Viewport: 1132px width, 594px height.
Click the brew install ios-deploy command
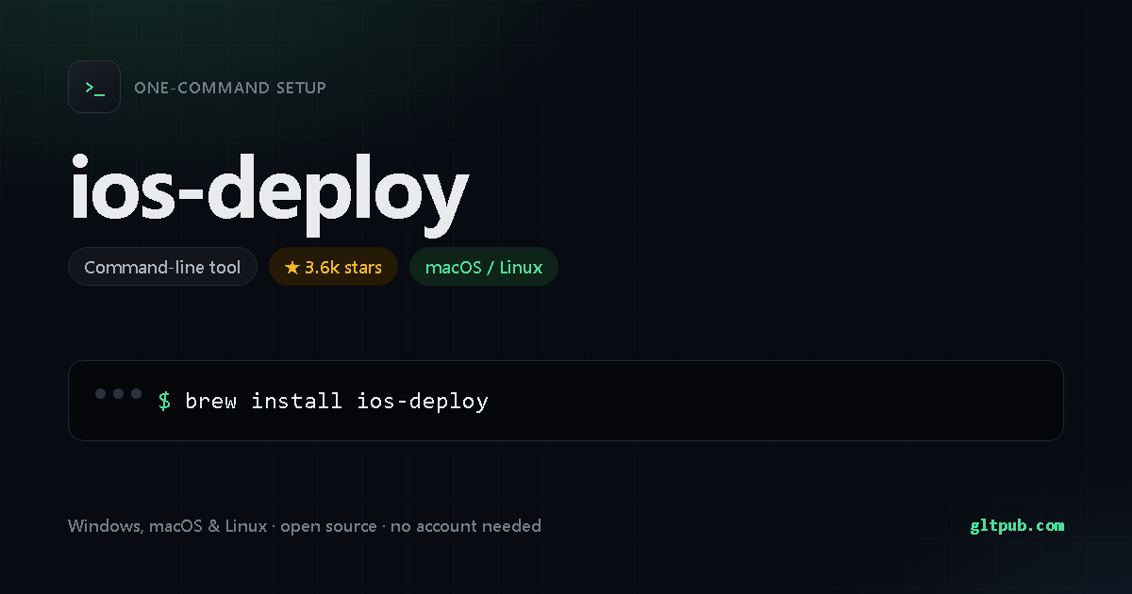pos(337,401)
